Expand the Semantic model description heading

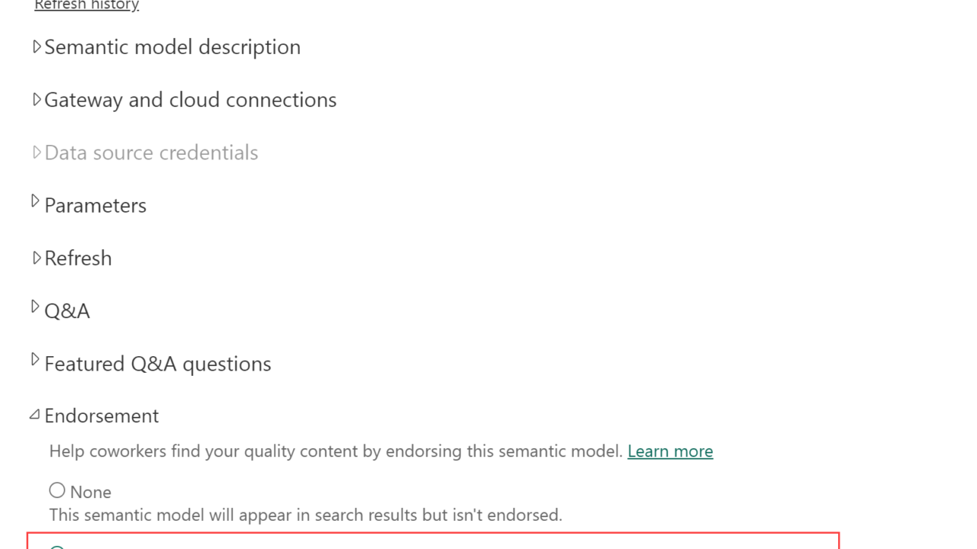(x=173, y=47)
